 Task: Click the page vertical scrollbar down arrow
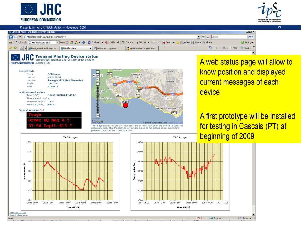coord(253,215)
